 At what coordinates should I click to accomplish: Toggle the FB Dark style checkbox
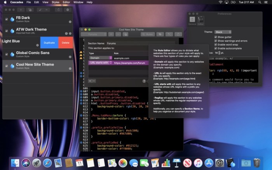tap(7, 19)
